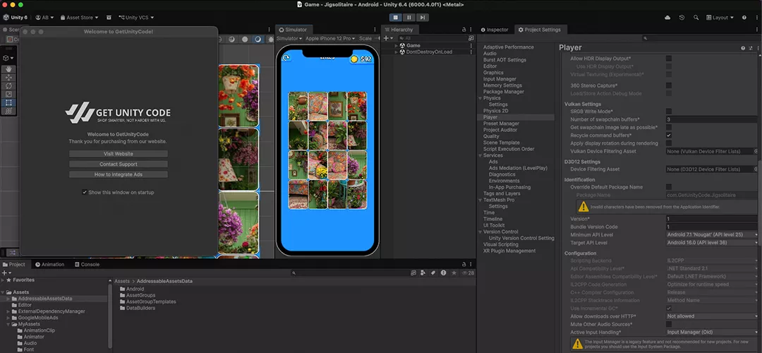762x353 pixels.
Task: Open the Layout dropdown
Action: 720,18
